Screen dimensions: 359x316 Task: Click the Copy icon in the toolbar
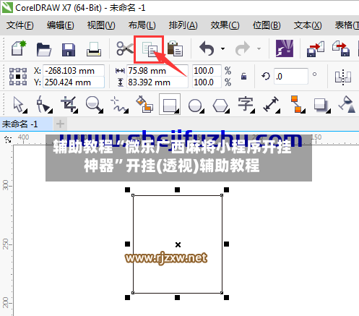tap(150, 49)
